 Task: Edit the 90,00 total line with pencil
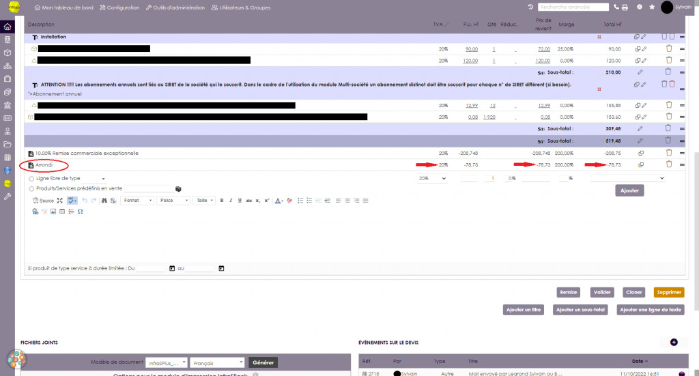pos(644,49)
